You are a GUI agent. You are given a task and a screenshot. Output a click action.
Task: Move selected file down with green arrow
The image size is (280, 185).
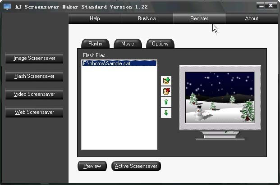click(166, 113)
